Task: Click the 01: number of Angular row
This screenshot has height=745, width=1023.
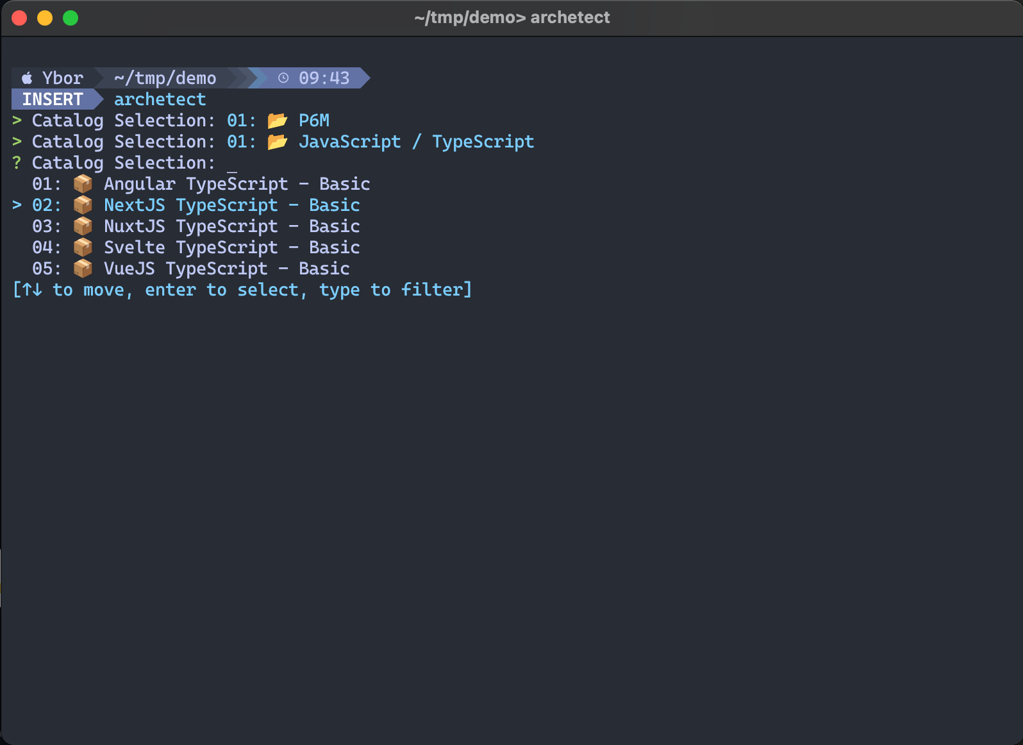Action: click(x=47, y=184)
